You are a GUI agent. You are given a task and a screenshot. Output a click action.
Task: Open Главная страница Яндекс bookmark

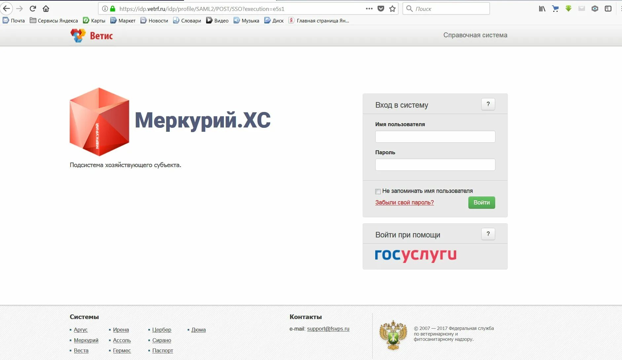click(x=319, y=20)
